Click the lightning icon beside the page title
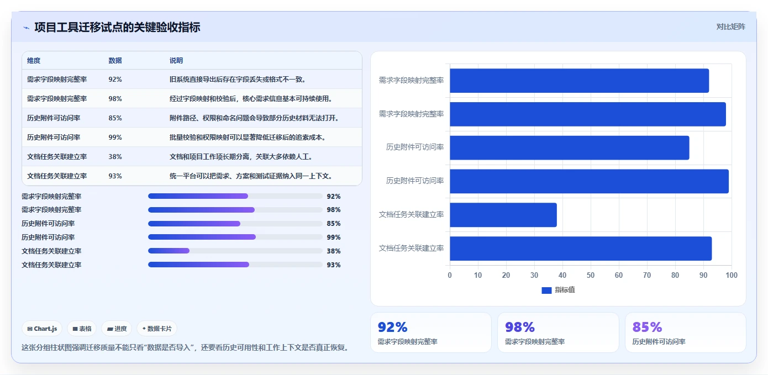 [x=27, y=28]
